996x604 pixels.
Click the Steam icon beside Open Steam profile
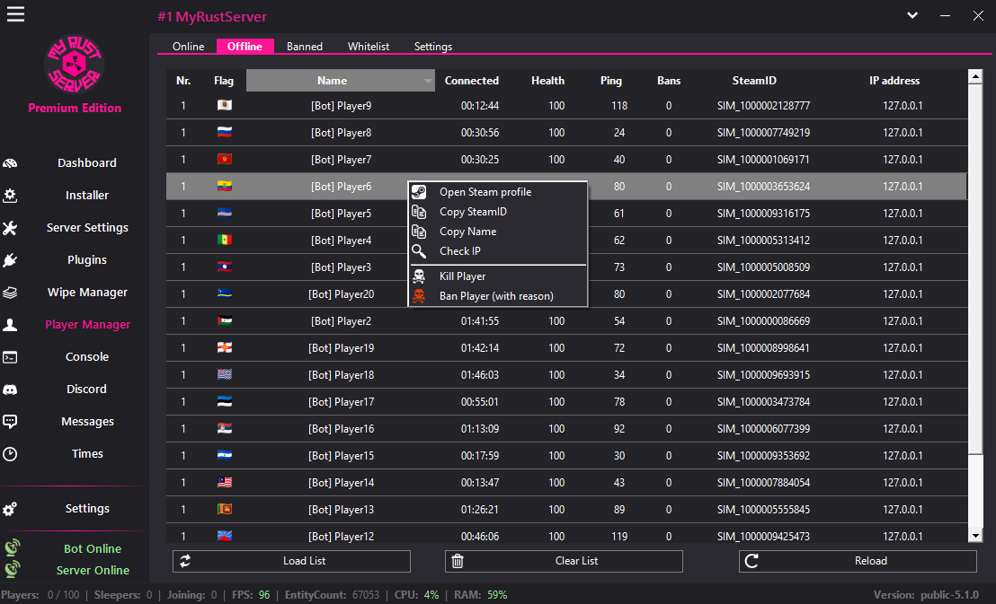click(x=419, y=191)
